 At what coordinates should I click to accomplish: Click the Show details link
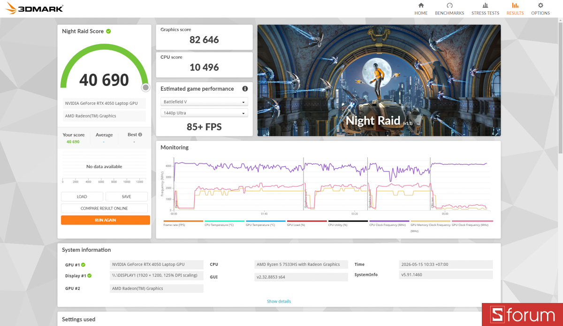(x=279, y=301)
